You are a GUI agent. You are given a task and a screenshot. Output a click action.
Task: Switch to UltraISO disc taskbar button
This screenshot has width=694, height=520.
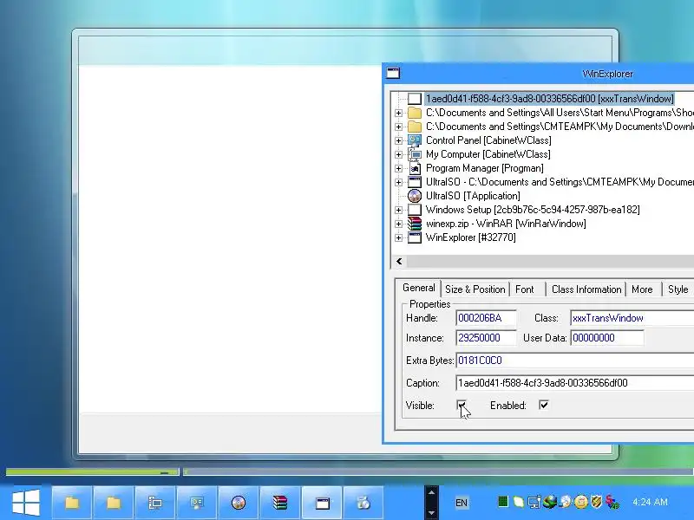238,503
